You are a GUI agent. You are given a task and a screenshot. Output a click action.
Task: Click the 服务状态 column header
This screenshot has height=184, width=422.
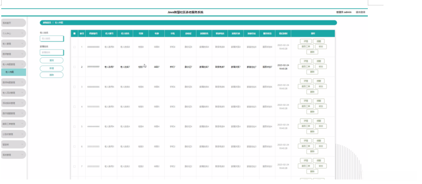pos(267,33)
